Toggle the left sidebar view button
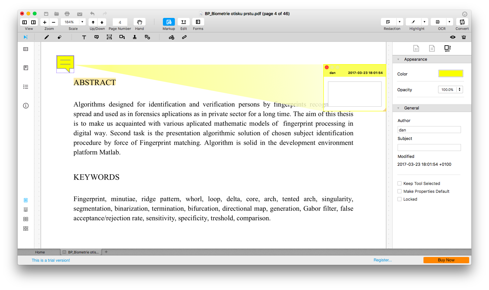Image resolution: width=489 pixels, height=290 pixels. (25, 22)
